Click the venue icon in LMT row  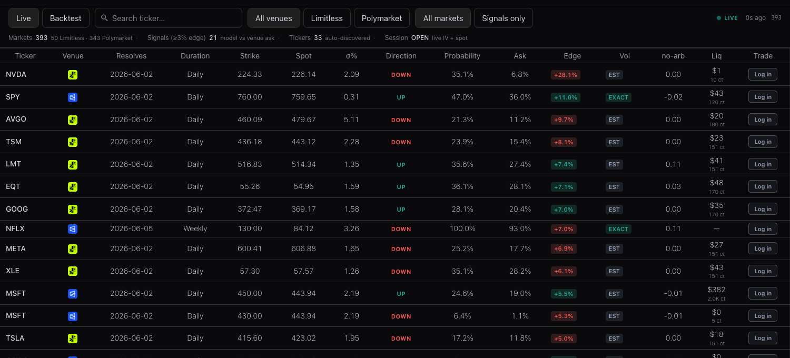73,164
